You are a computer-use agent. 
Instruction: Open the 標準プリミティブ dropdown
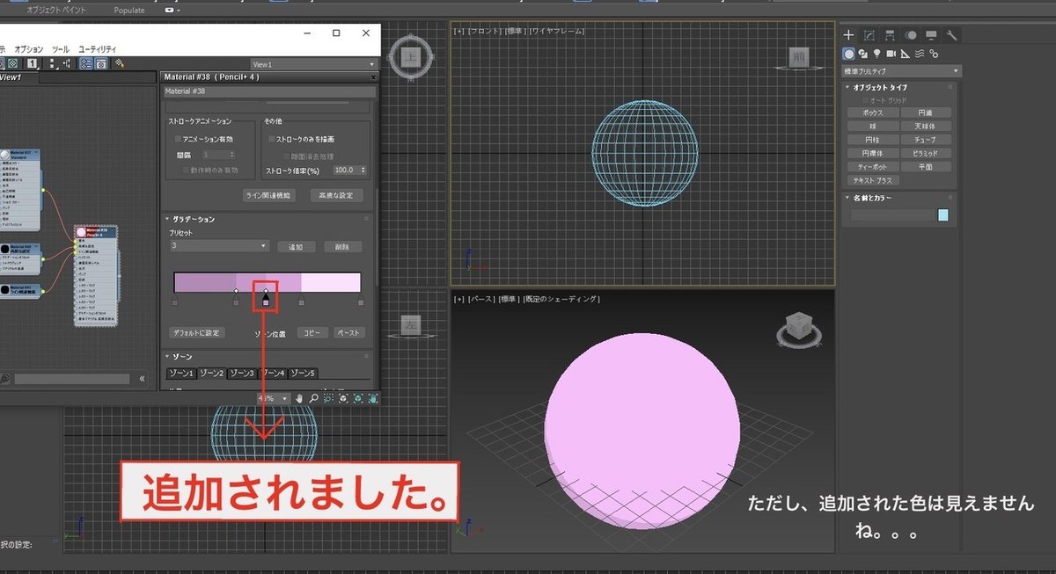coord(901,71)
